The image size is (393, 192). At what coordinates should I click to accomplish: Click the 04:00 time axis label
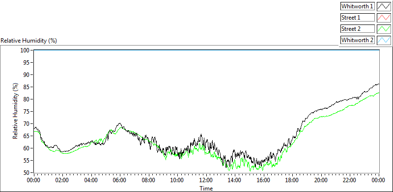(91, 180)
